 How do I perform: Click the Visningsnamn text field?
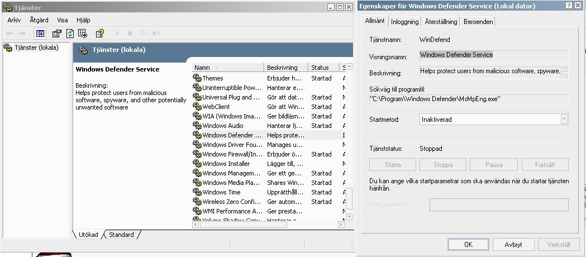(494, 56)
